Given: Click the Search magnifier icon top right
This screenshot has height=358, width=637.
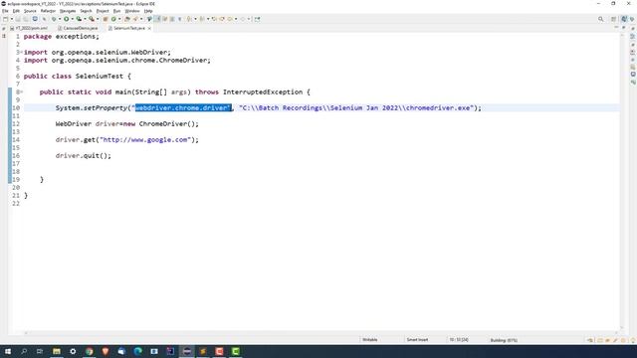Looking at the screenshot, I should [x=600, y=19].
